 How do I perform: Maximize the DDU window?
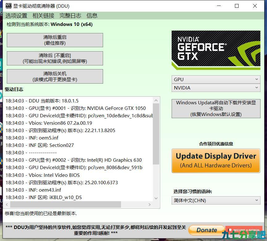[237, 6]
